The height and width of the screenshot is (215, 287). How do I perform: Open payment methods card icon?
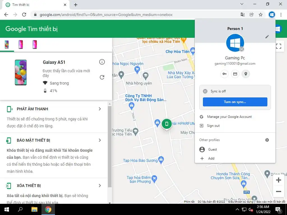pyautogui.click(x=235, y=74)
